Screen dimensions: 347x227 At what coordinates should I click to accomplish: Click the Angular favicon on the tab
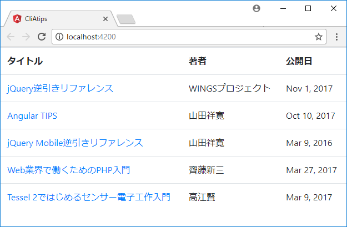coord(17,19)
